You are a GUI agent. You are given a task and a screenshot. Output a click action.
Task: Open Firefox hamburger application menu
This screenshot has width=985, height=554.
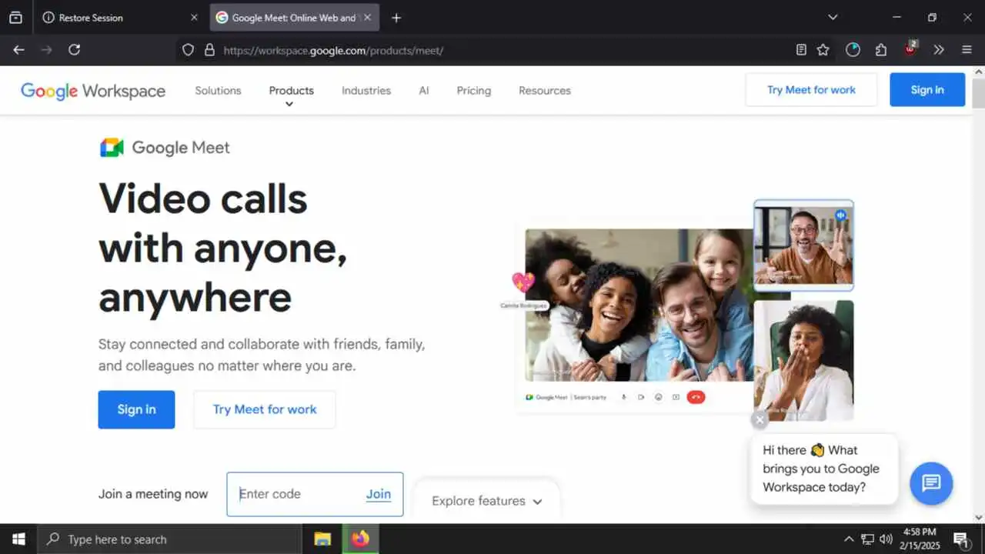967,50
